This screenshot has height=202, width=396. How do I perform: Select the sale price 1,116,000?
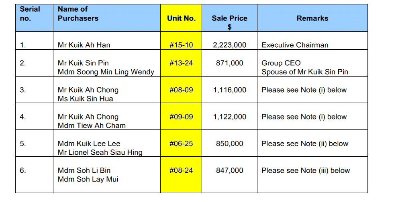(x=230, y=90)
